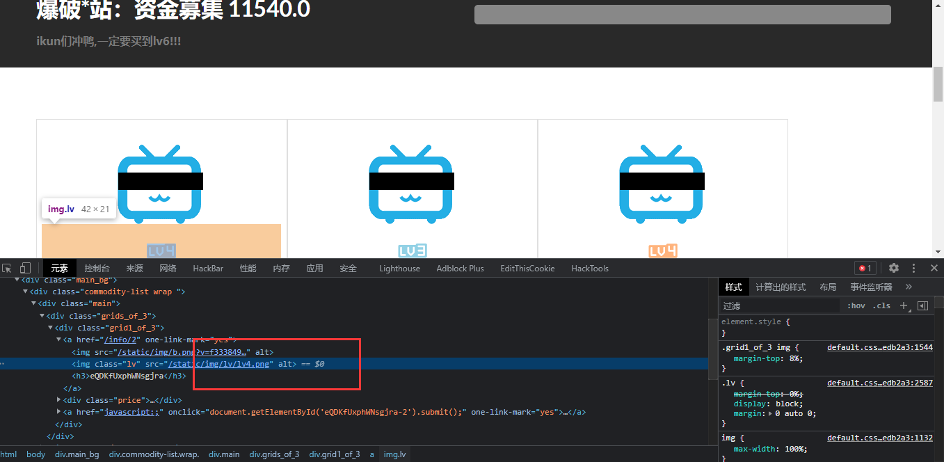
Task: Select body in the breadcrumb bar
Action: click(35, 454)
